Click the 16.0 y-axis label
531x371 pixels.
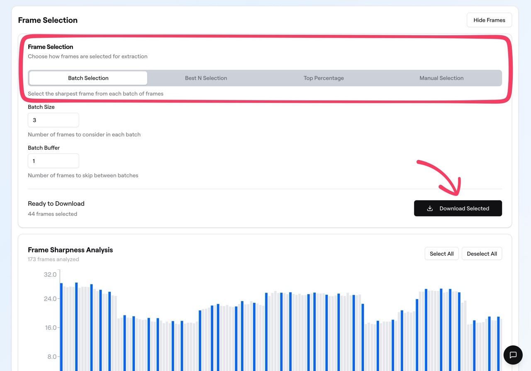click(50, 328)
